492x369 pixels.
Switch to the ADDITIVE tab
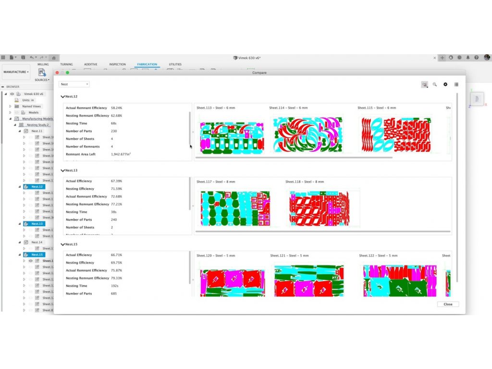point(91,64)
